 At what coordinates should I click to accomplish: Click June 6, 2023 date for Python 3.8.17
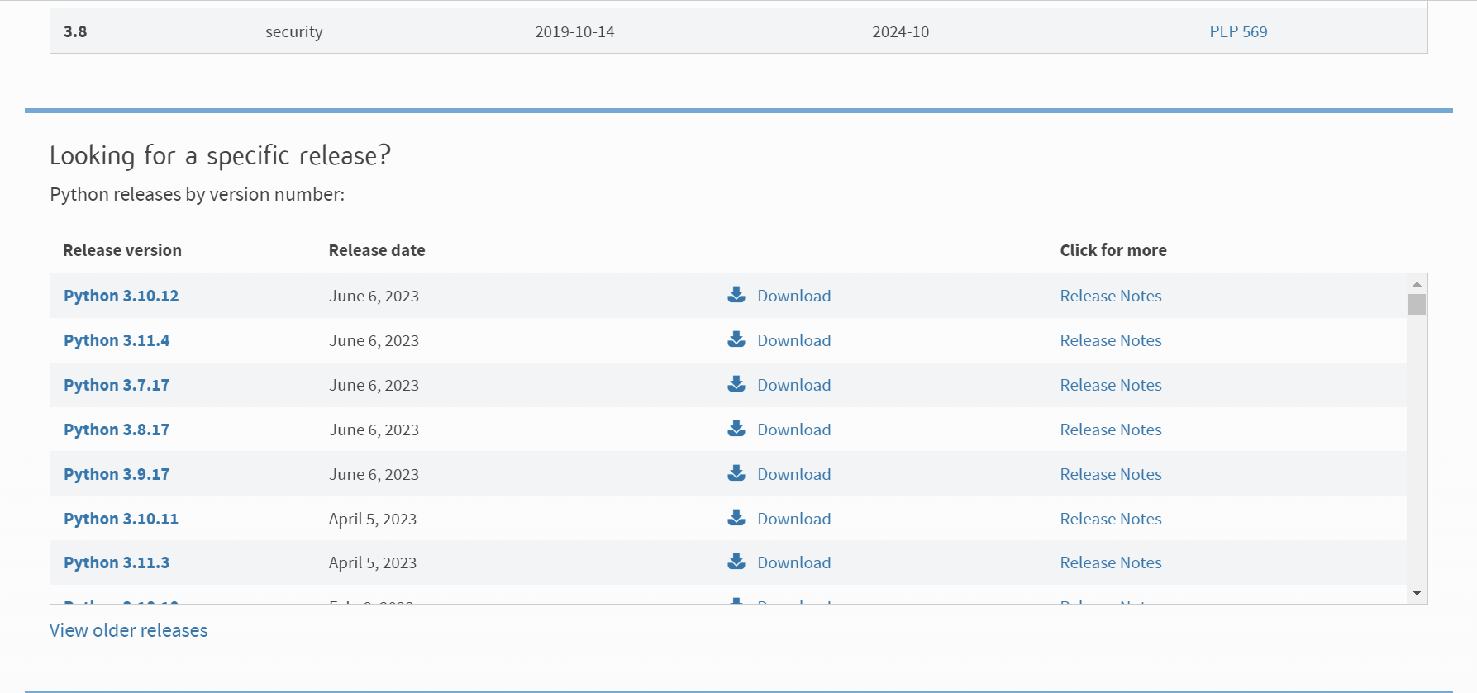pyautogui.click(x=374, y=430)
